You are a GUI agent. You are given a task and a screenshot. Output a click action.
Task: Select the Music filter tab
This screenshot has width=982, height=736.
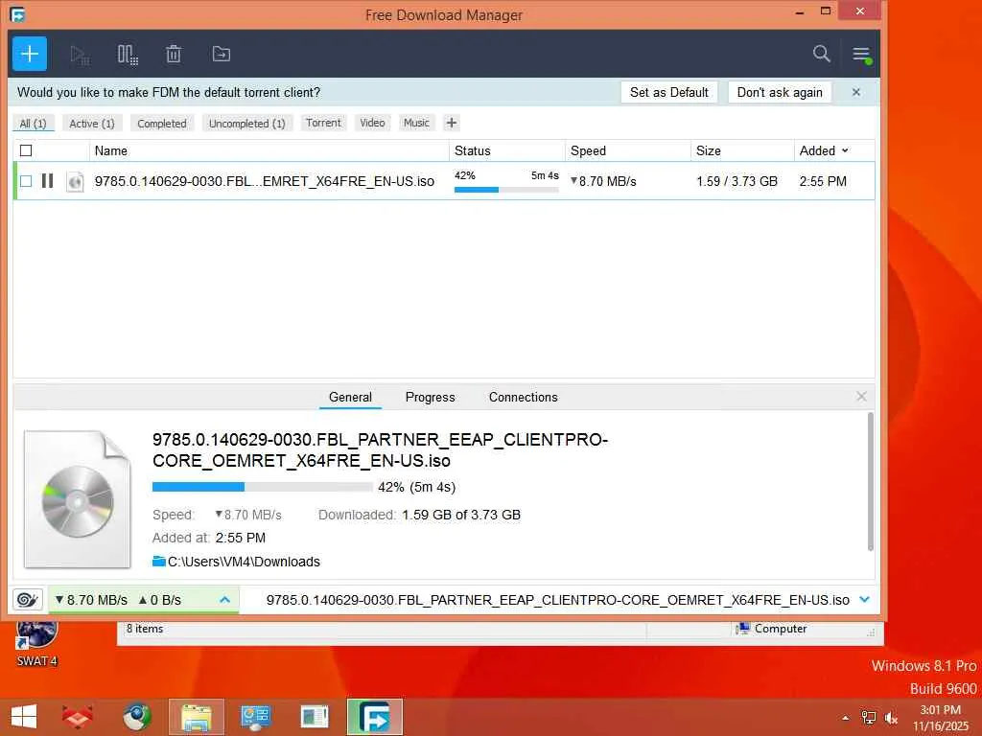pos(416,123)
